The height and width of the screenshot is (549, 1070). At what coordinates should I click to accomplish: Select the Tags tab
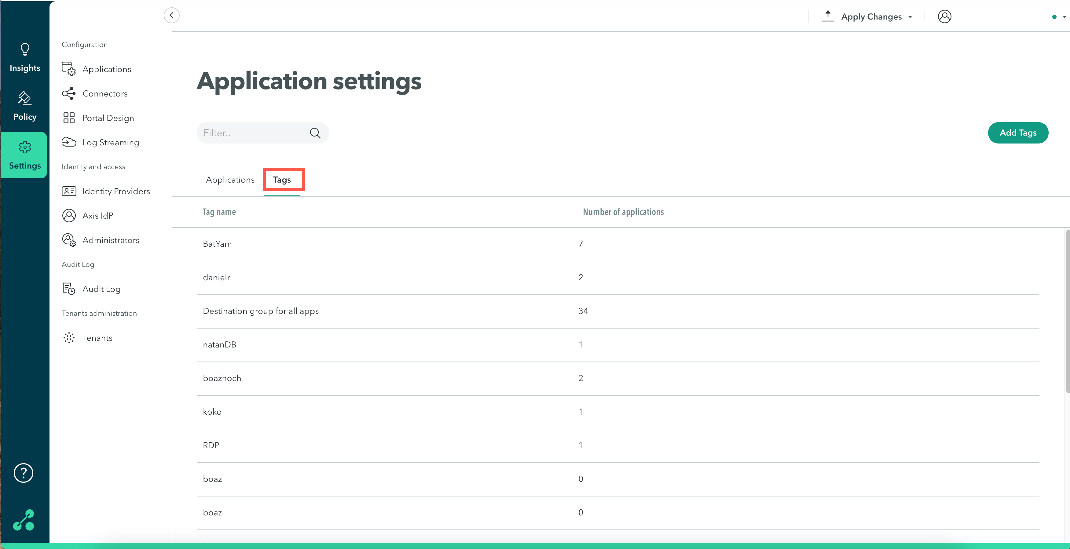pos(282,180)
